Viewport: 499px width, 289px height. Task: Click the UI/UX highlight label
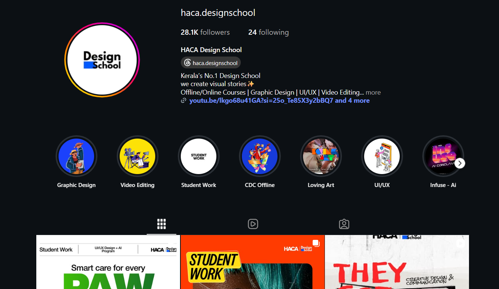382,185
